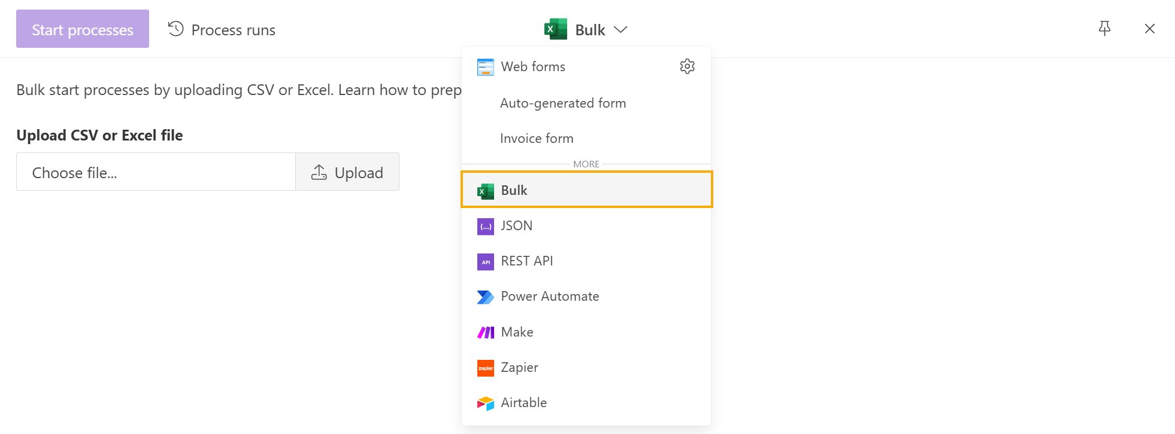Image resolution: width=1175 pixels, height=434 pixels.
Task: Click the Upload button
Action: click(347, 172)
